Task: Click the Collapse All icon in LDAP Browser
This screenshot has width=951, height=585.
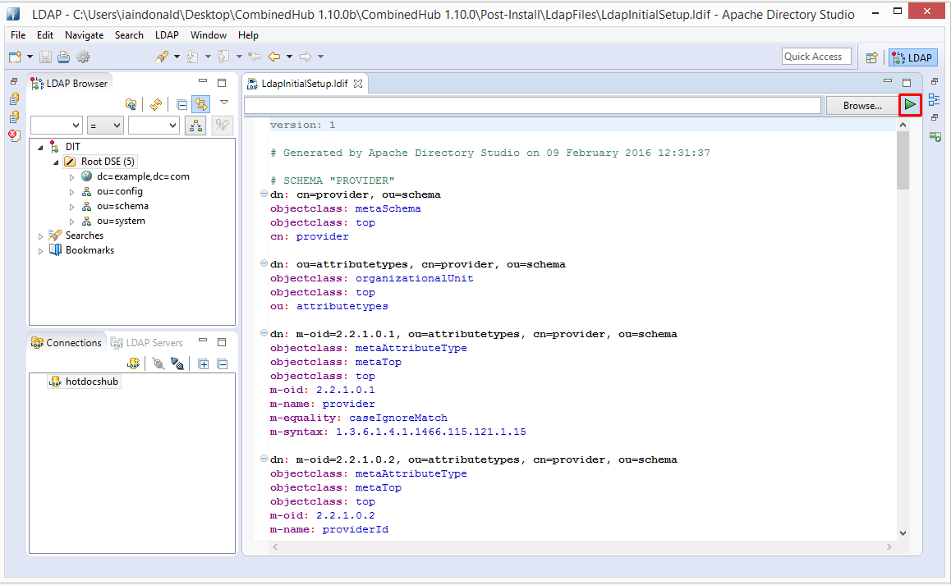Action: point(181,104)
